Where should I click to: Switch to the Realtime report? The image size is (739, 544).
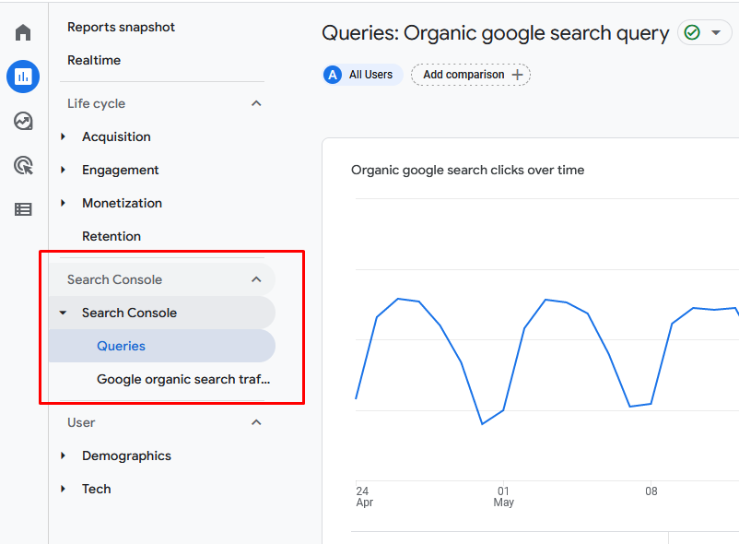[95, 60]
